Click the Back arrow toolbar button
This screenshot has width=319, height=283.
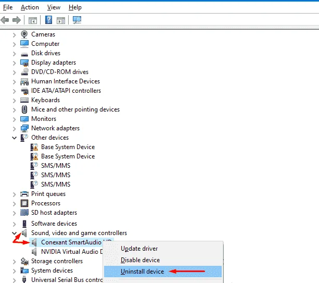5,20
